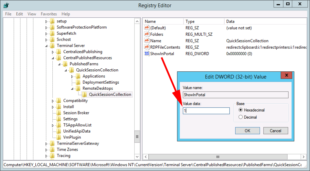Click the Value name field showing ShowInPortal
Screen dimensions: 310x171
coord(236,95)
